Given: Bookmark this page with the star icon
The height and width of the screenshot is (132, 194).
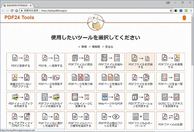Looking at the screenshot, I should tap(171, 10).
